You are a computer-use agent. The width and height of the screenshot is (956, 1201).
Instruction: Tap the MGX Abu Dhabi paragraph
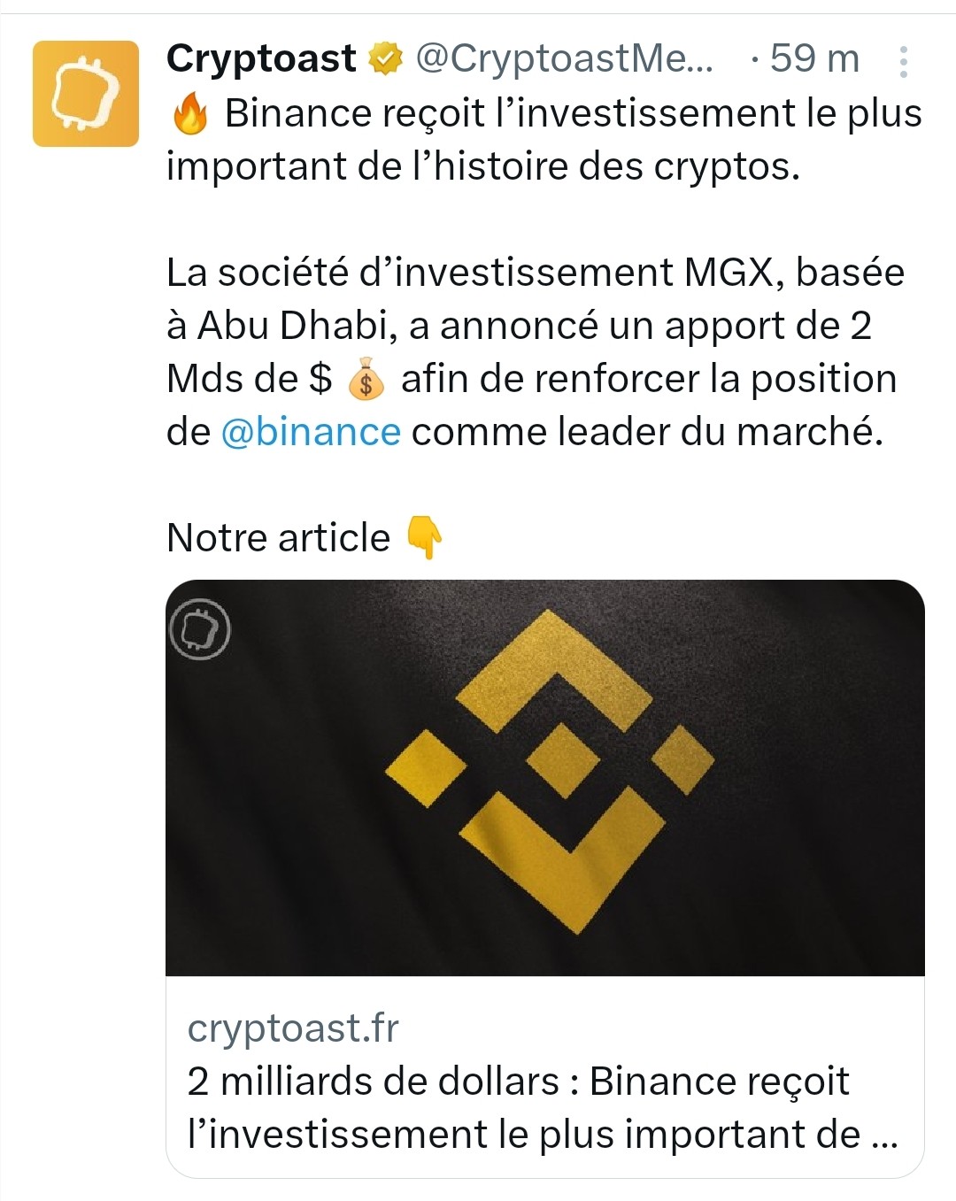pyautogui.click(x=536, y=352)
